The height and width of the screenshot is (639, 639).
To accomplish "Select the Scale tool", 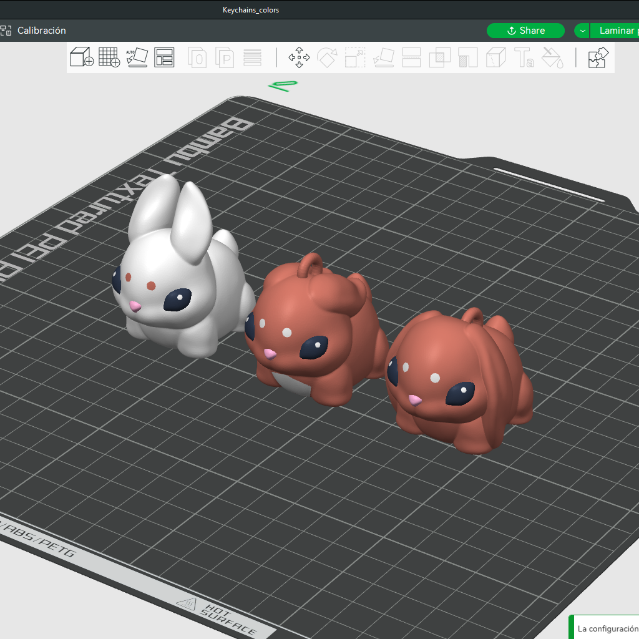I will click(355, 57).
